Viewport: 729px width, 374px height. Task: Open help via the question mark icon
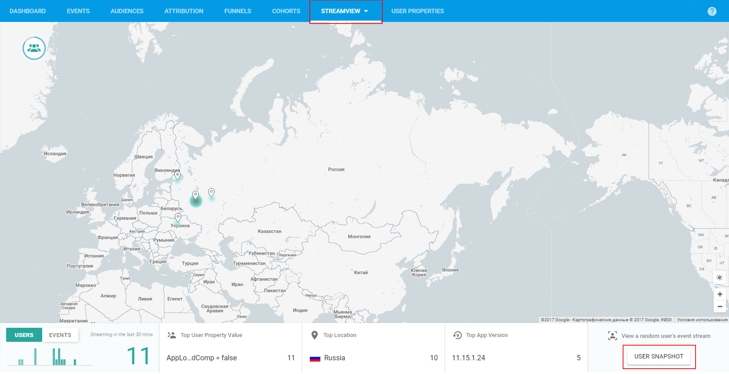[712, 11]
